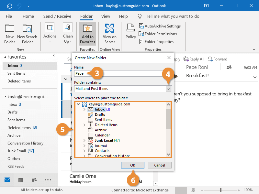
Task: Click the Tell me lightbulb icon
Action: pos(140,16)
